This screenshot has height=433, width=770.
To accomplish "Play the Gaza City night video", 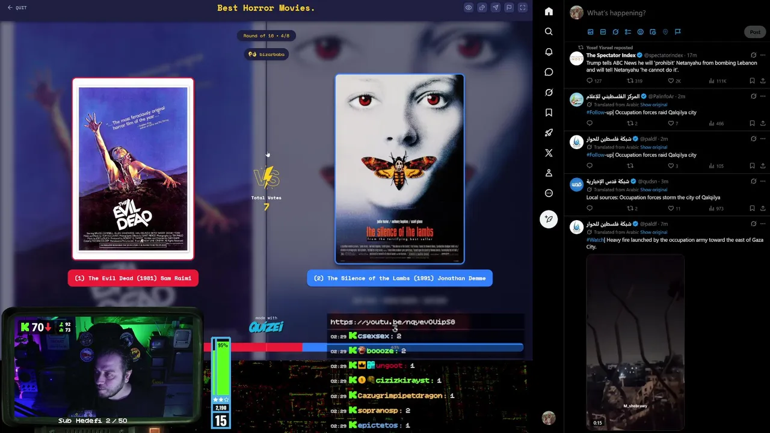I will click(x=635, y=342).
